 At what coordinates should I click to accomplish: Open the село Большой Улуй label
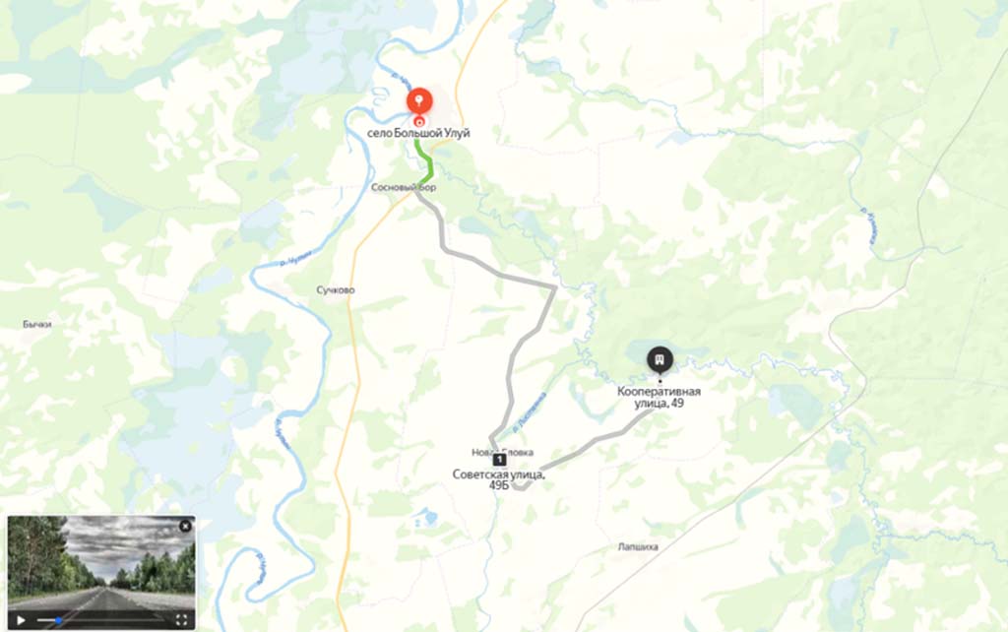(418, 133)
